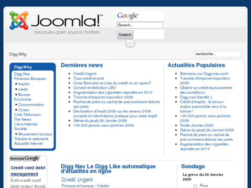Open Tranche d'impot link in Actualités Populaires

(205, 81)
